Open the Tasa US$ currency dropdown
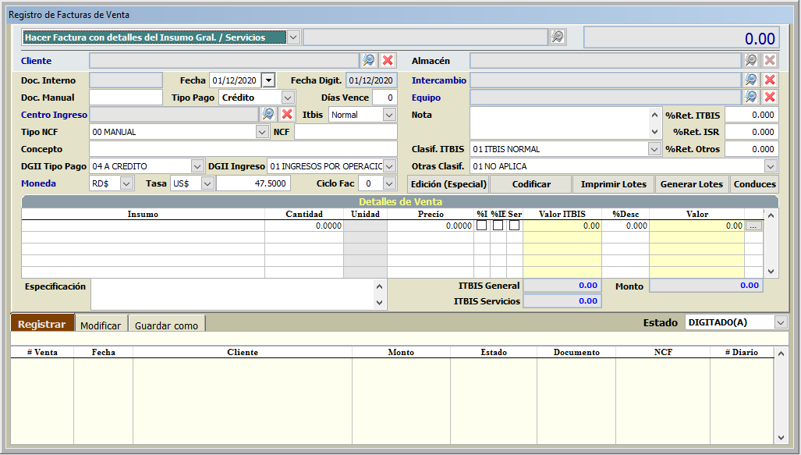The width and height of the screenshot is (801, 455). (207, 183)
